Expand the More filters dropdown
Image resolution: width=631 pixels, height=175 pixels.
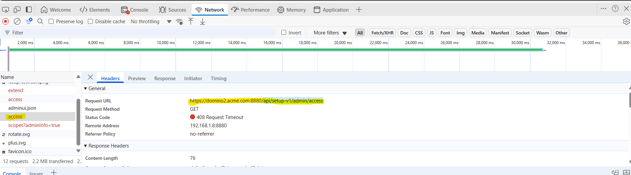click(330, 33)
